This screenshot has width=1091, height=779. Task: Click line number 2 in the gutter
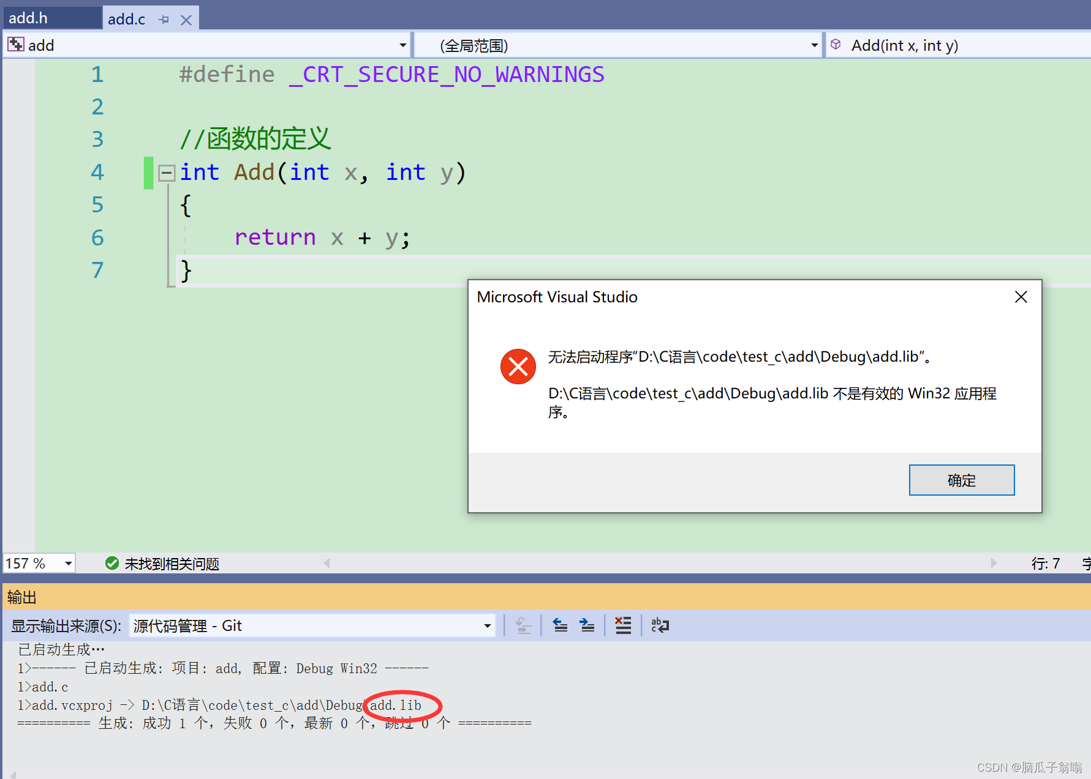click(97, 107)
